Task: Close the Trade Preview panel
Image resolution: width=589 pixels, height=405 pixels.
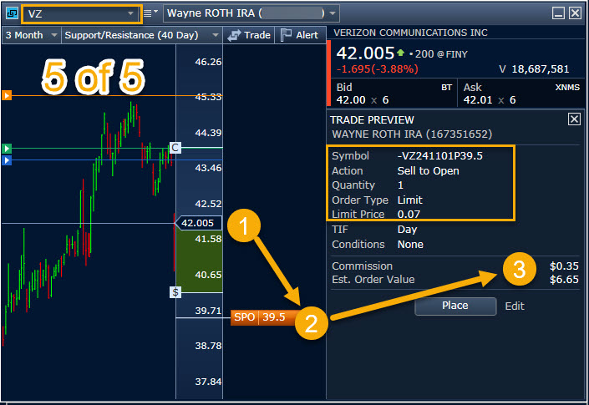Action: click(x=574, y=119)
